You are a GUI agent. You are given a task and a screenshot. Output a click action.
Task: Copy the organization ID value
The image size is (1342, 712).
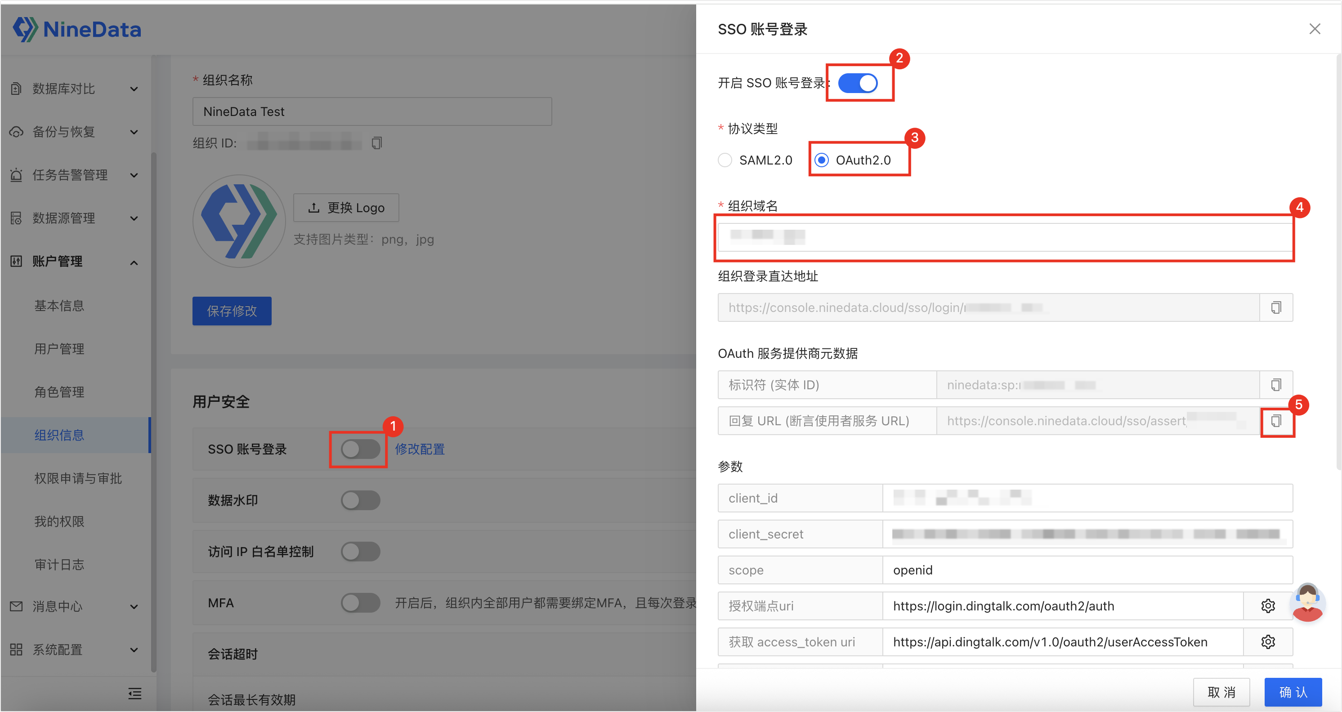(377, 142)
